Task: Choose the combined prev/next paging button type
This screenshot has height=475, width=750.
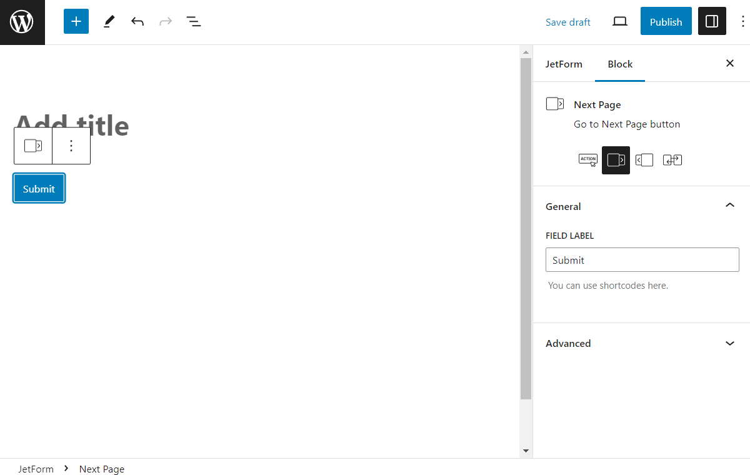Action: pyautogui.click(x=672, y=159)
